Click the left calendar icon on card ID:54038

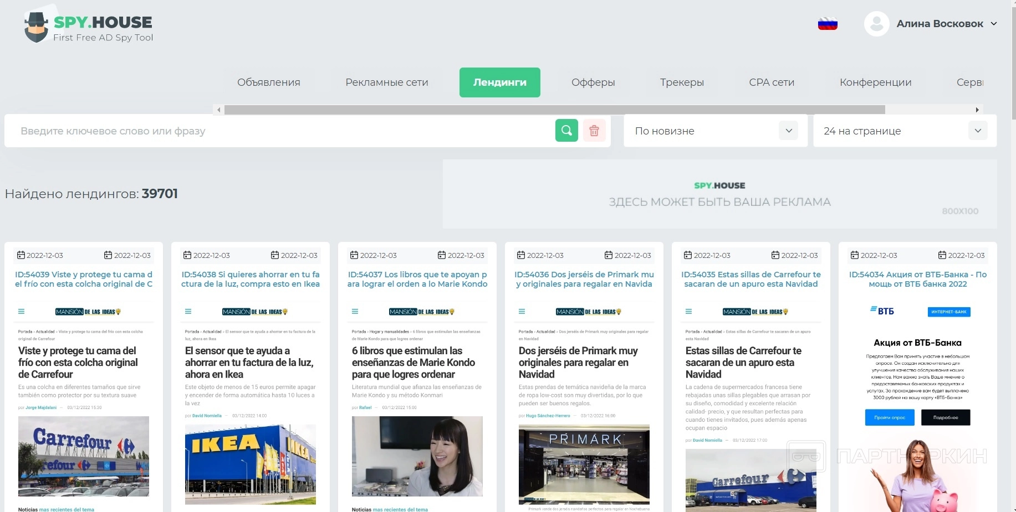pos(188,255)
